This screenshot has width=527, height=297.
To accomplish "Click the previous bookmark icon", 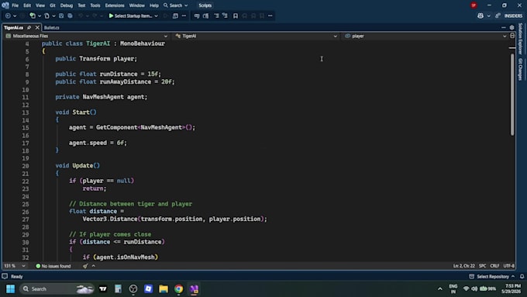I will click(245, 16).
